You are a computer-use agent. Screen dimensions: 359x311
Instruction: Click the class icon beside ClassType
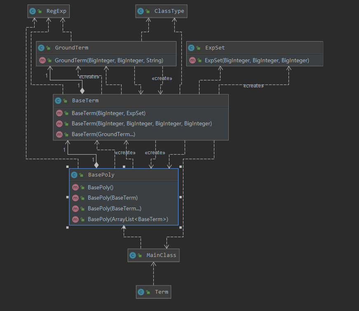[x=141, y=11]
